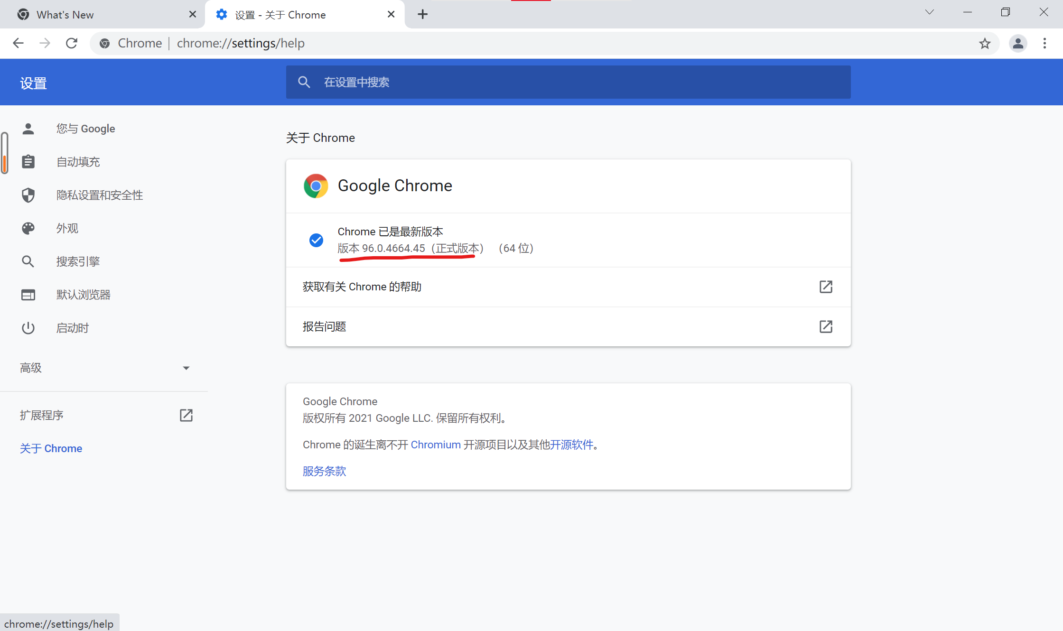Click the address bar URL chrome://settings/help
Image resolution: width=1063 pixels, height=631 pixels.
pyautogui.click(x=241, y=43)
